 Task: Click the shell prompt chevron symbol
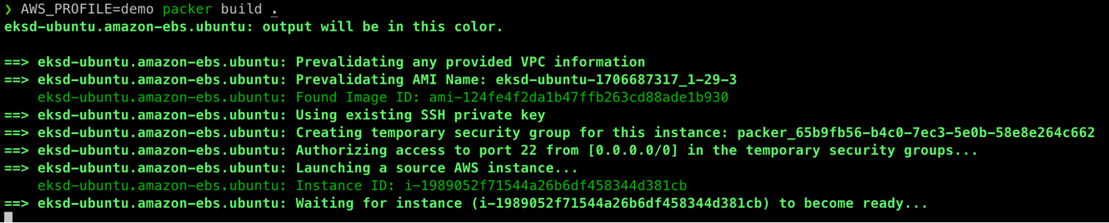pyautogui.click(x=8, y=9)
